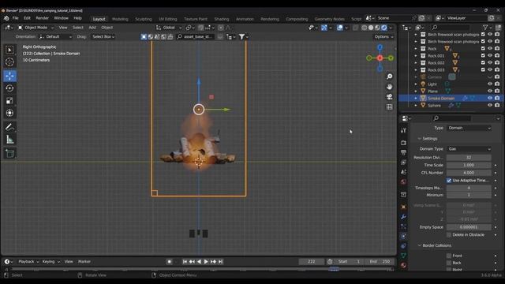Screen dimensions: 505x284
Task: Open timeline Playback popover
Action: pyautogui.click(x=28, y=262)
